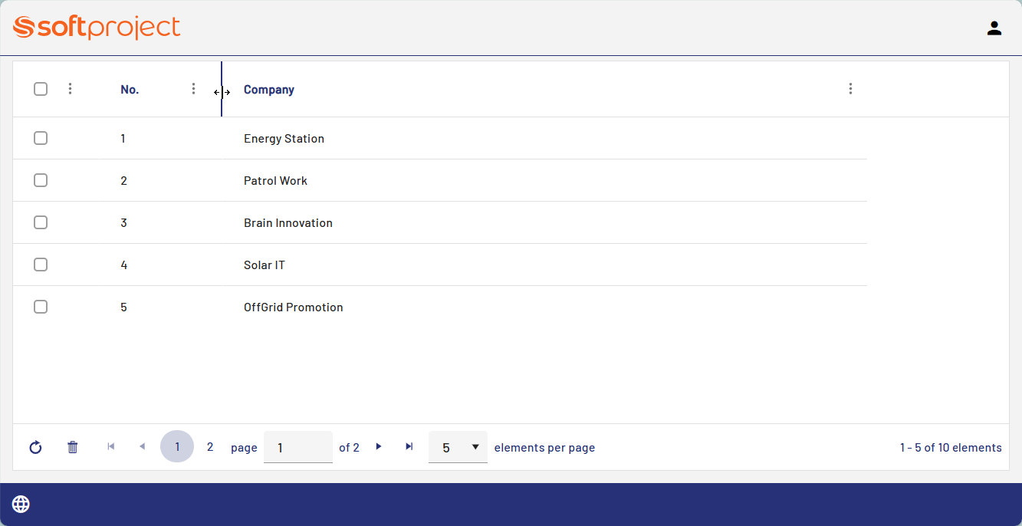Go to previous page arrow icon
This screenshot has height=526, width=1022.
[142, 446]
